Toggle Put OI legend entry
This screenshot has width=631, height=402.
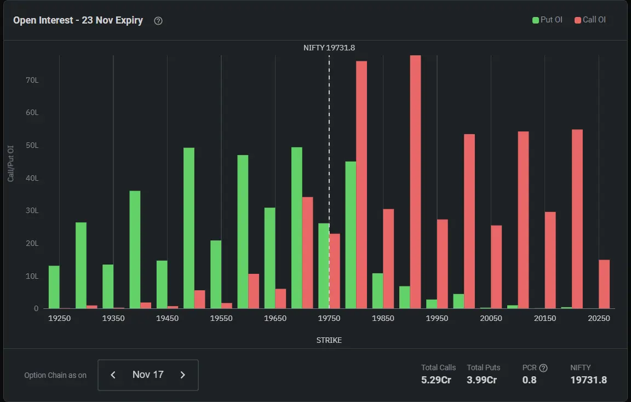coord(547,20)
